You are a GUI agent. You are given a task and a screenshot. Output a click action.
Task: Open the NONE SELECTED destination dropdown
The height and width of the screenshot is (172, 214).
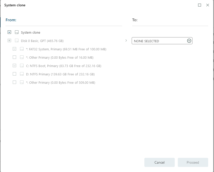point(160,41)
